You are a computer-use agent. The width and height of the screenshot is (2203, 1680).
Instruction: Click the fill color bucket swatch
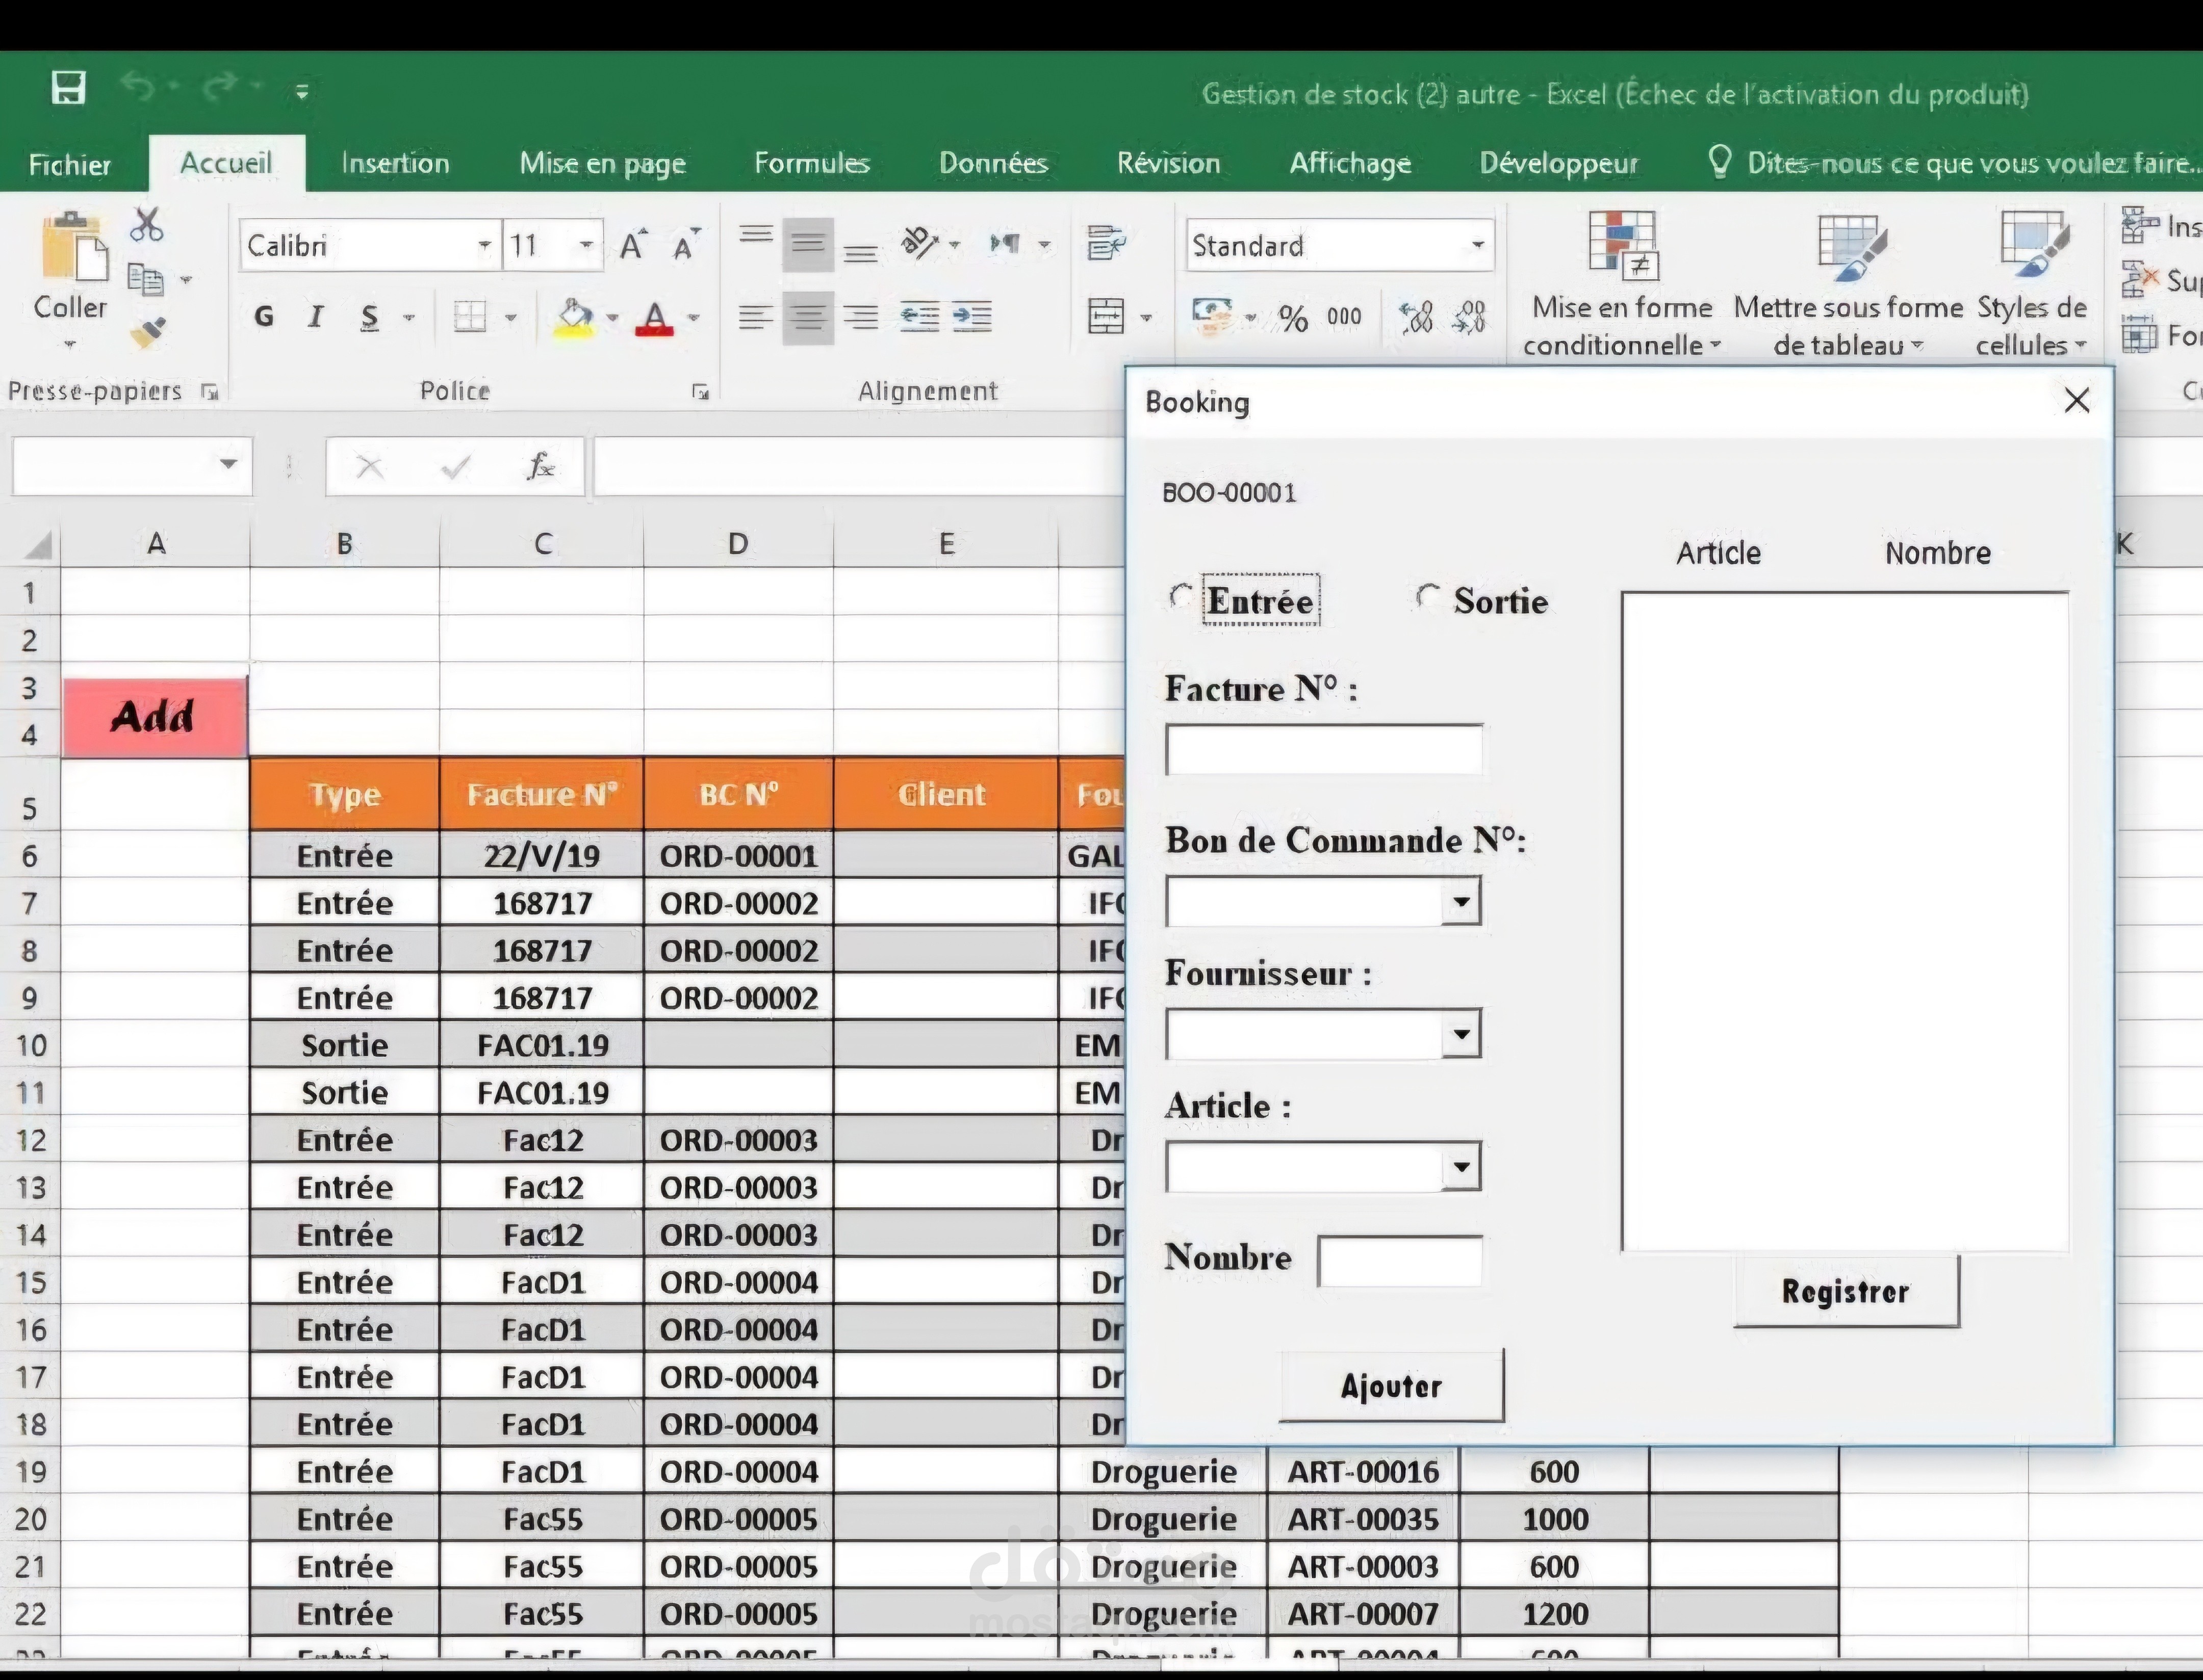(574, 318)
